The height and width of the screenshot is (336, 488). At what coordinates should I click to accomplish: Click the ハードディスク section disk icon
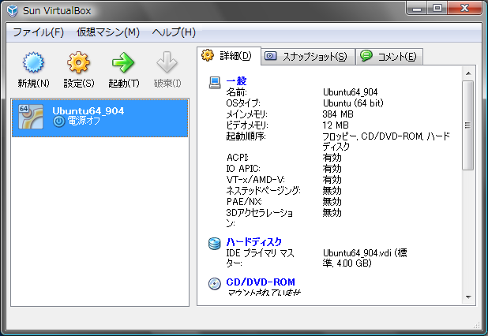[x=215, y=244]
